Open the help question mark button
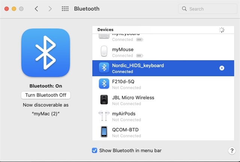 point(231,150)
